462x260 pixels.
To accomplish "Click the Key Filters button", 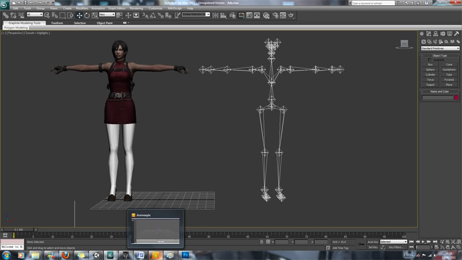I will pos(396,248).
